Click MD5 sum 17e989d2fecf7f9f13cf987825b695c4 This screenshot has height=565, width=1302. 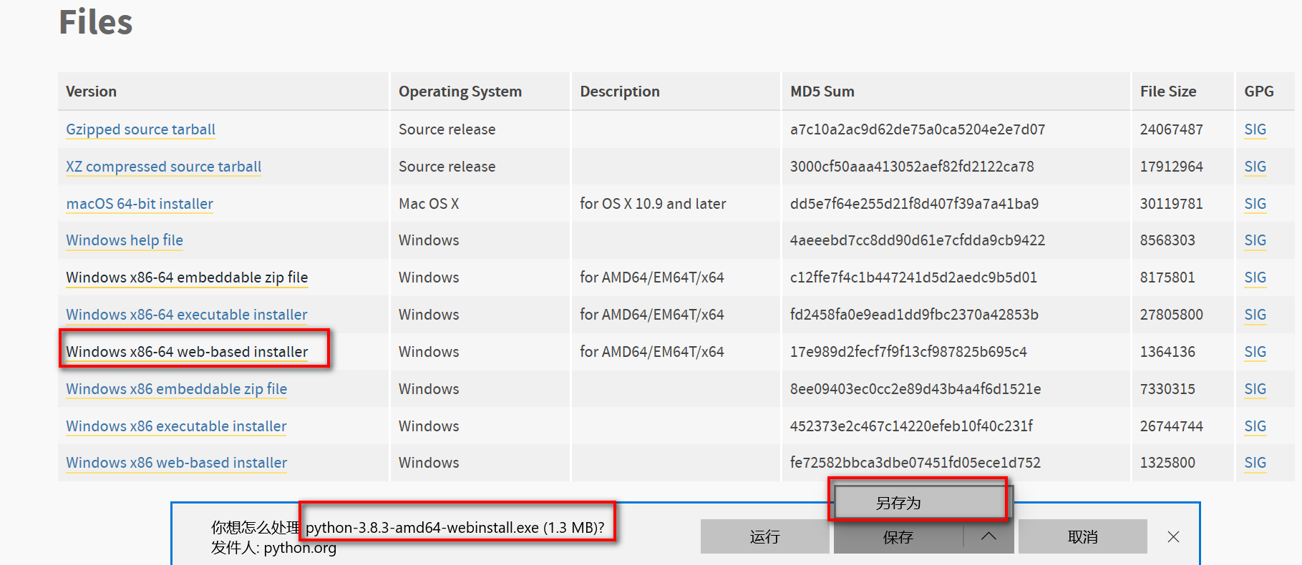click(908, 352)
